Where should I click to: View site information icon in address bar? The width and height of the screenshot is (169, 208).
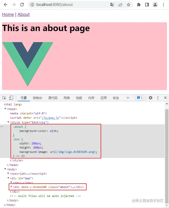[32, 5]
